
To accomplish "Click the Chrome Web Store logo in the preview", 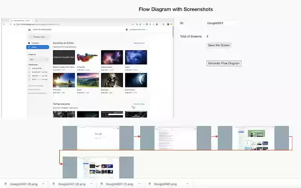I will (29, 30).
